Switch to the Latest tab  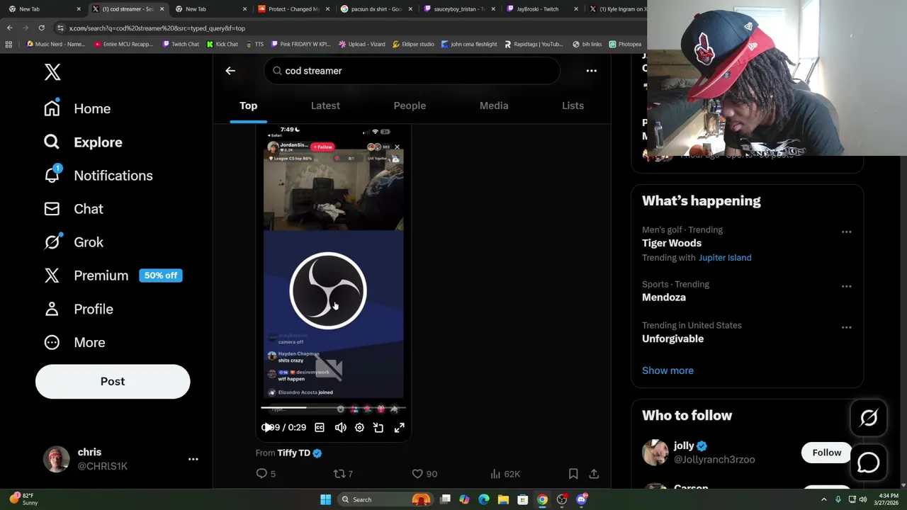point(325,106)
